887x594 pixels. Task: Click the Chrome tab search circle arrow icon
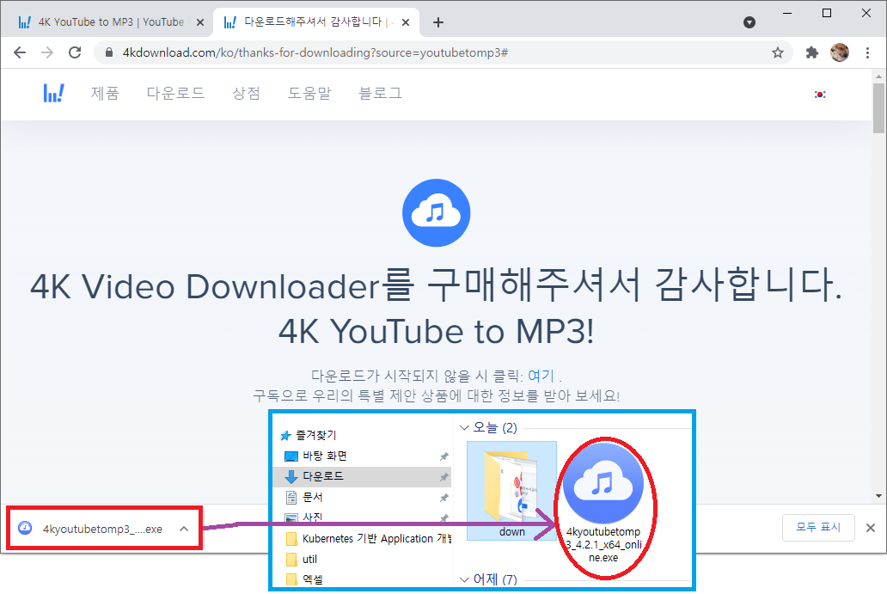click(749, 22)
